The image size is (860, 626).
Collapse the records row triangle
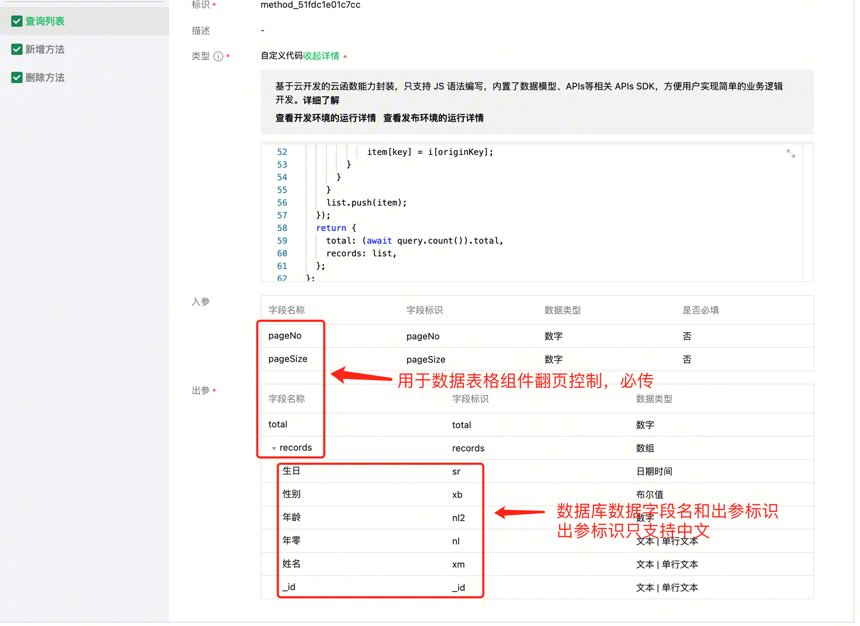(274, 448)
